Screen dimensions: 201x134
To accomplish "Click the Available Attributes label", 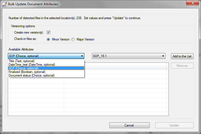I will (x=21, y=49).
